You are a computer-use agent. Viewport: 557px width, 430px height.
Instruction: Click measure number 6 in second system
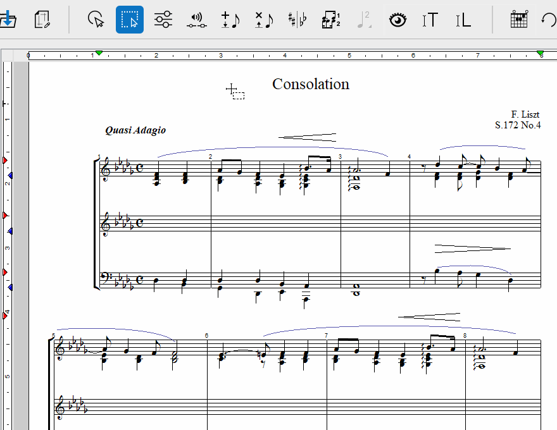[x=207, y=336]
